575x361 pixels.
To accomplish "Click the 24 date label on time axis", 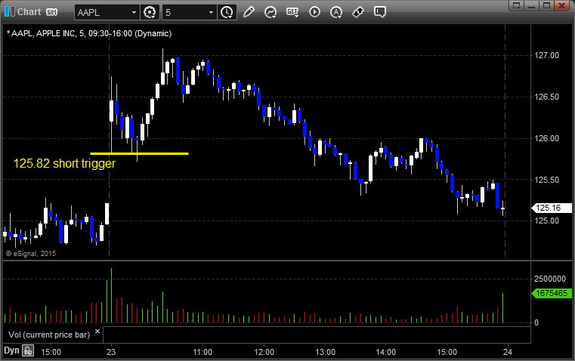I will (508, 352).
